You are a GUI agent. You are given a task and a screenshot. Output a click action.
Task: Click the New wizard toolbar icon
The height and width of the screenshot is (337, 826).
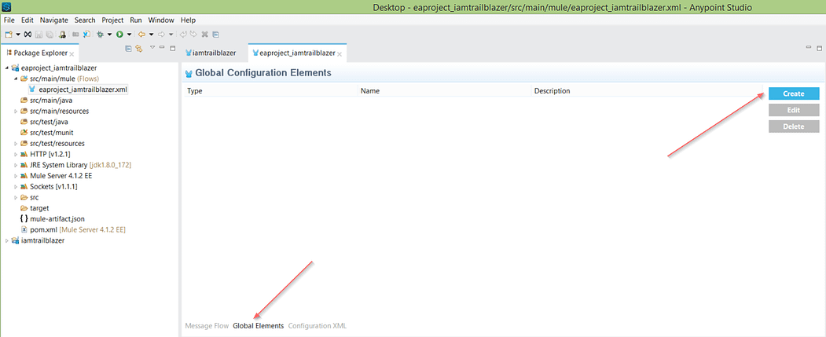click(x=9, y=35)
